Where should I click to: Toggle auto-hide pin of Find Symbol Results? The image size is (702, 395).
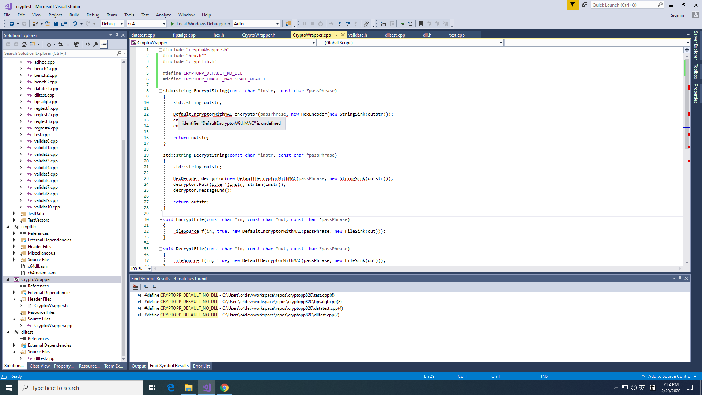(680, 278)
